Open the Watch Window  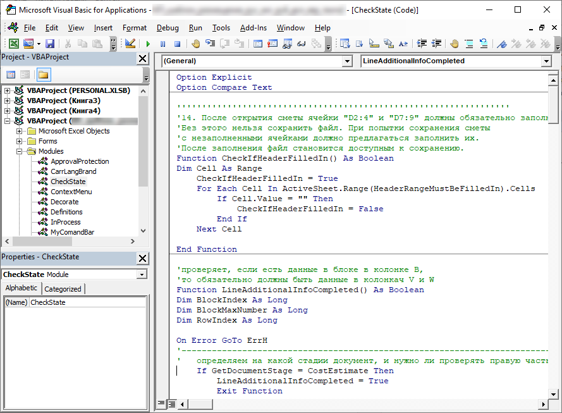click(x=287, y=44)
